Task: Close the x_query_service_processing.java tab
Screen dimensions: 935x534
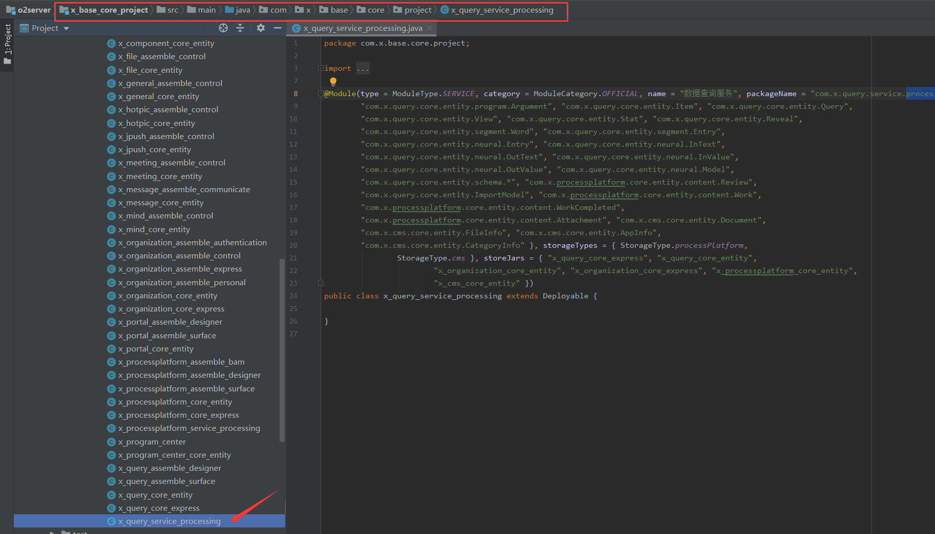Action: 430,28
